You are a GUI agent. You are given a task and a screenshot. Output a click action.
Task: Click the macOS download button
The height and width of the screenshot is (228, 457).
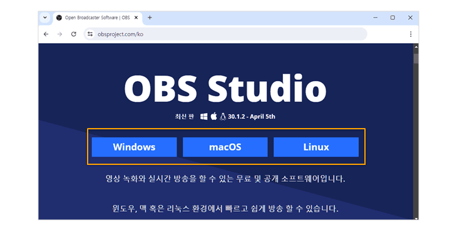[225, 147]
